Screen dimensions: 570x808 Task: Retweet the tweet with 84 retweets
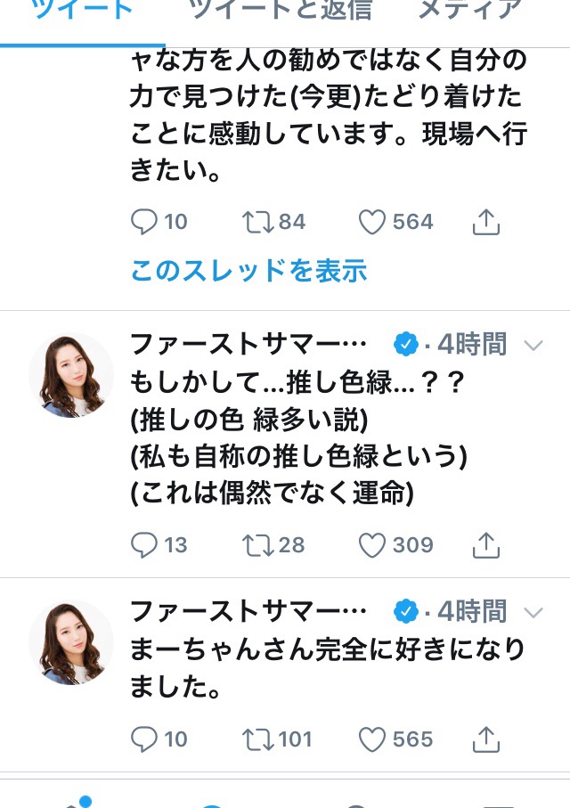[x=258, y=222]
